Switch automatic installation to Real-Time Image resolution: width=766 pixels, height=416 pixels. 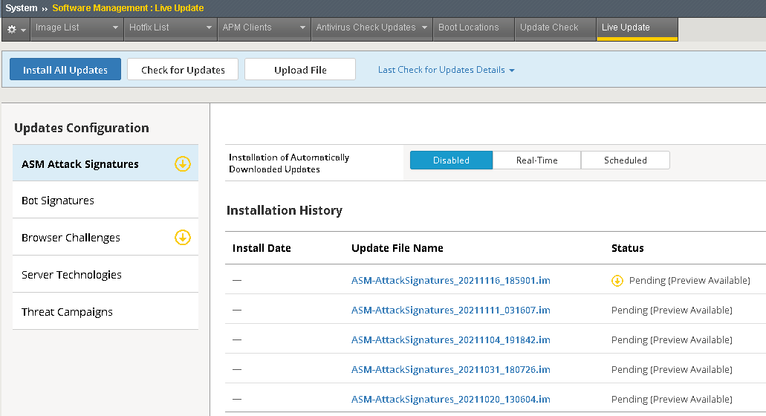click(x=536, y=160)
